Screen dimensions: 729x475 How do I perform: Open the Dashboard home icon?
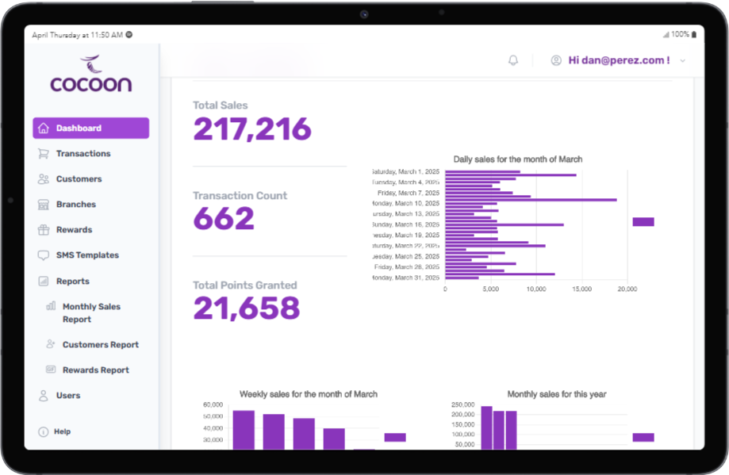tap(44, 128)
